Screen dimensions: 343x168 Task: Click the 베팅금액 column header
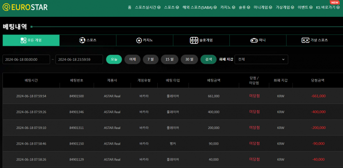[x=214, y=80]
